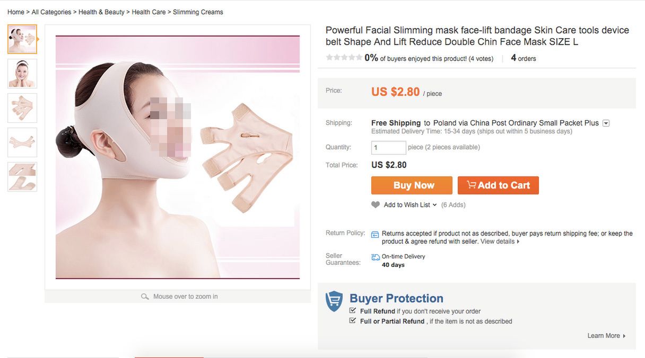Expand the Add to Wish List dropdown
This screenshot has width=645, height=358.
click(435, 205)
